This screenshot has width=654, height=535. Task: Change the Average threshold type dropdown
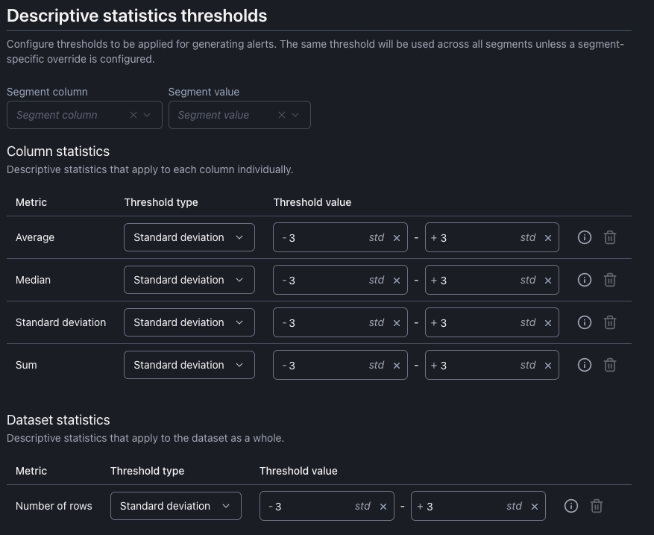coord(189,237)
